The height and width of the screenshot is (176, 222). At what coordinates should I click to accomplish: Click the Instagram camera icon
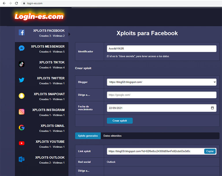click(x=21, y=112)
